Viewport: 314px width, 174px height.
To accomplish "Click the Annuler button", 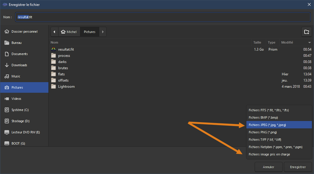I will point(269,167).
